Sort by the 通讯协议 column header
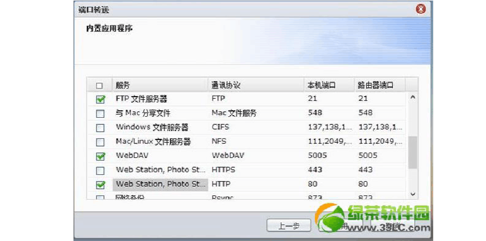The width and height of the screenshot is (486, 241). point(256,85)
